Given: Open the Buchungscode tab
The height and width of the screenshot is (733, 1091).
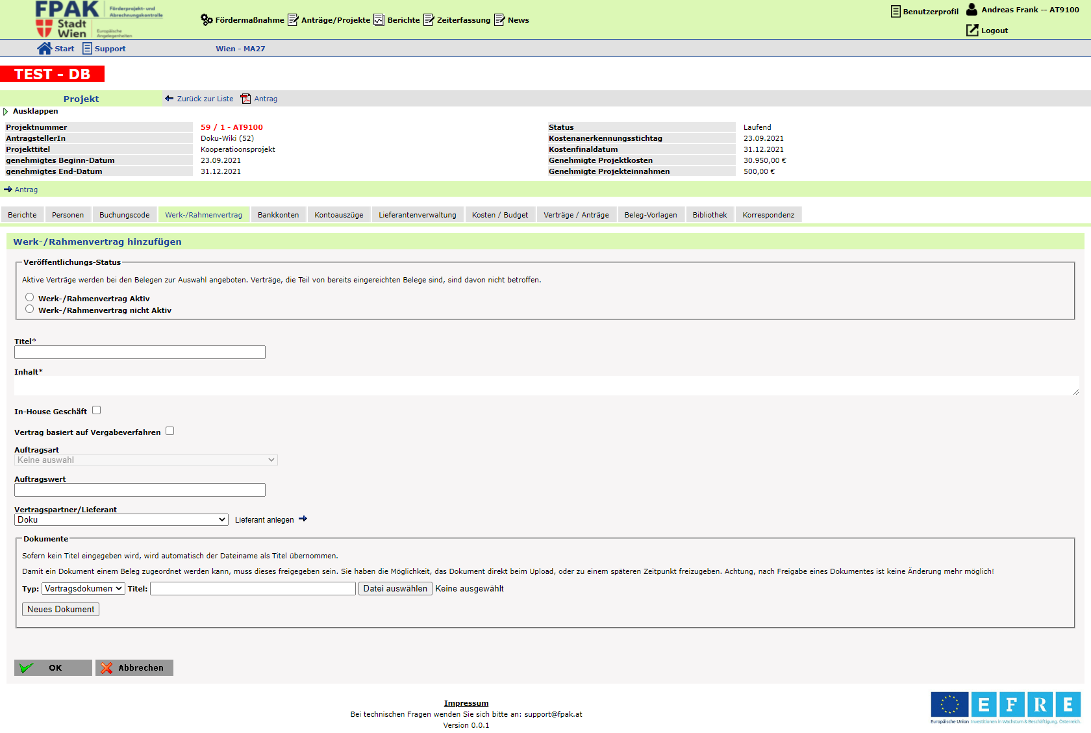Looking at the screenshot, I should (x=124, y=215).
